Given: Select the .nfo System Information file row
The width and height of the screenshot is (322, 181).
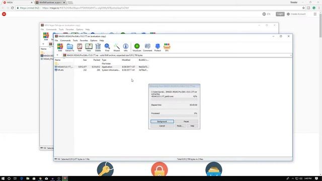Looking at the screenshot, I should tap(102, 70).
